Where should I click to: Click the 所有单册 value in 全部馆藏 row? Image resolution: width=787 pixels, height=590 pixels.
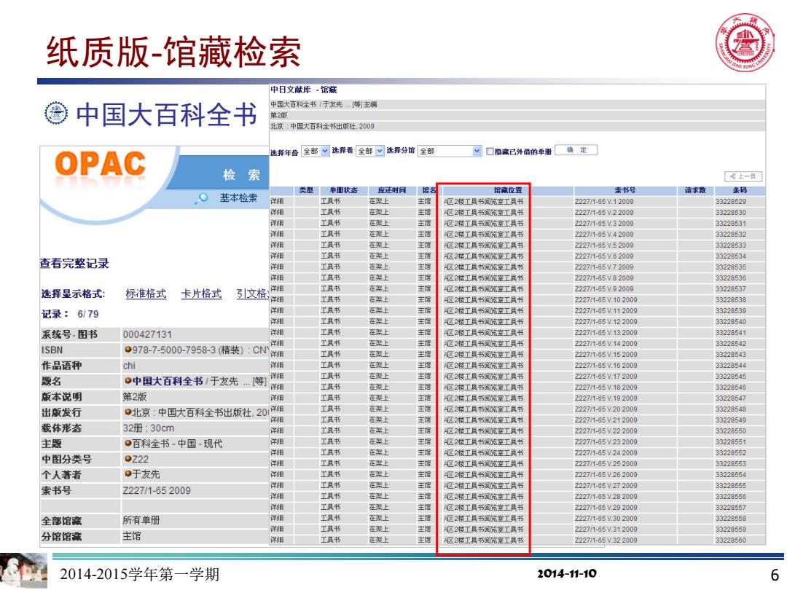point(141,520)
